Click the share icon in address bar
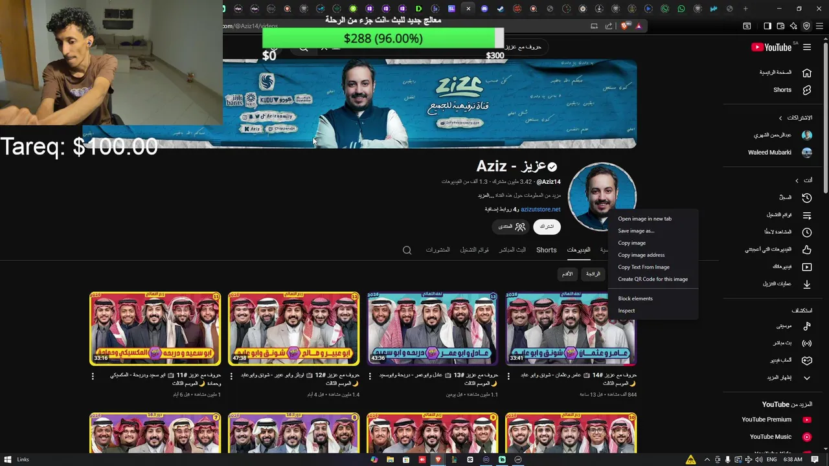Image resolution: width=829 pixels, height=466 pixels. tap(609, 26)
